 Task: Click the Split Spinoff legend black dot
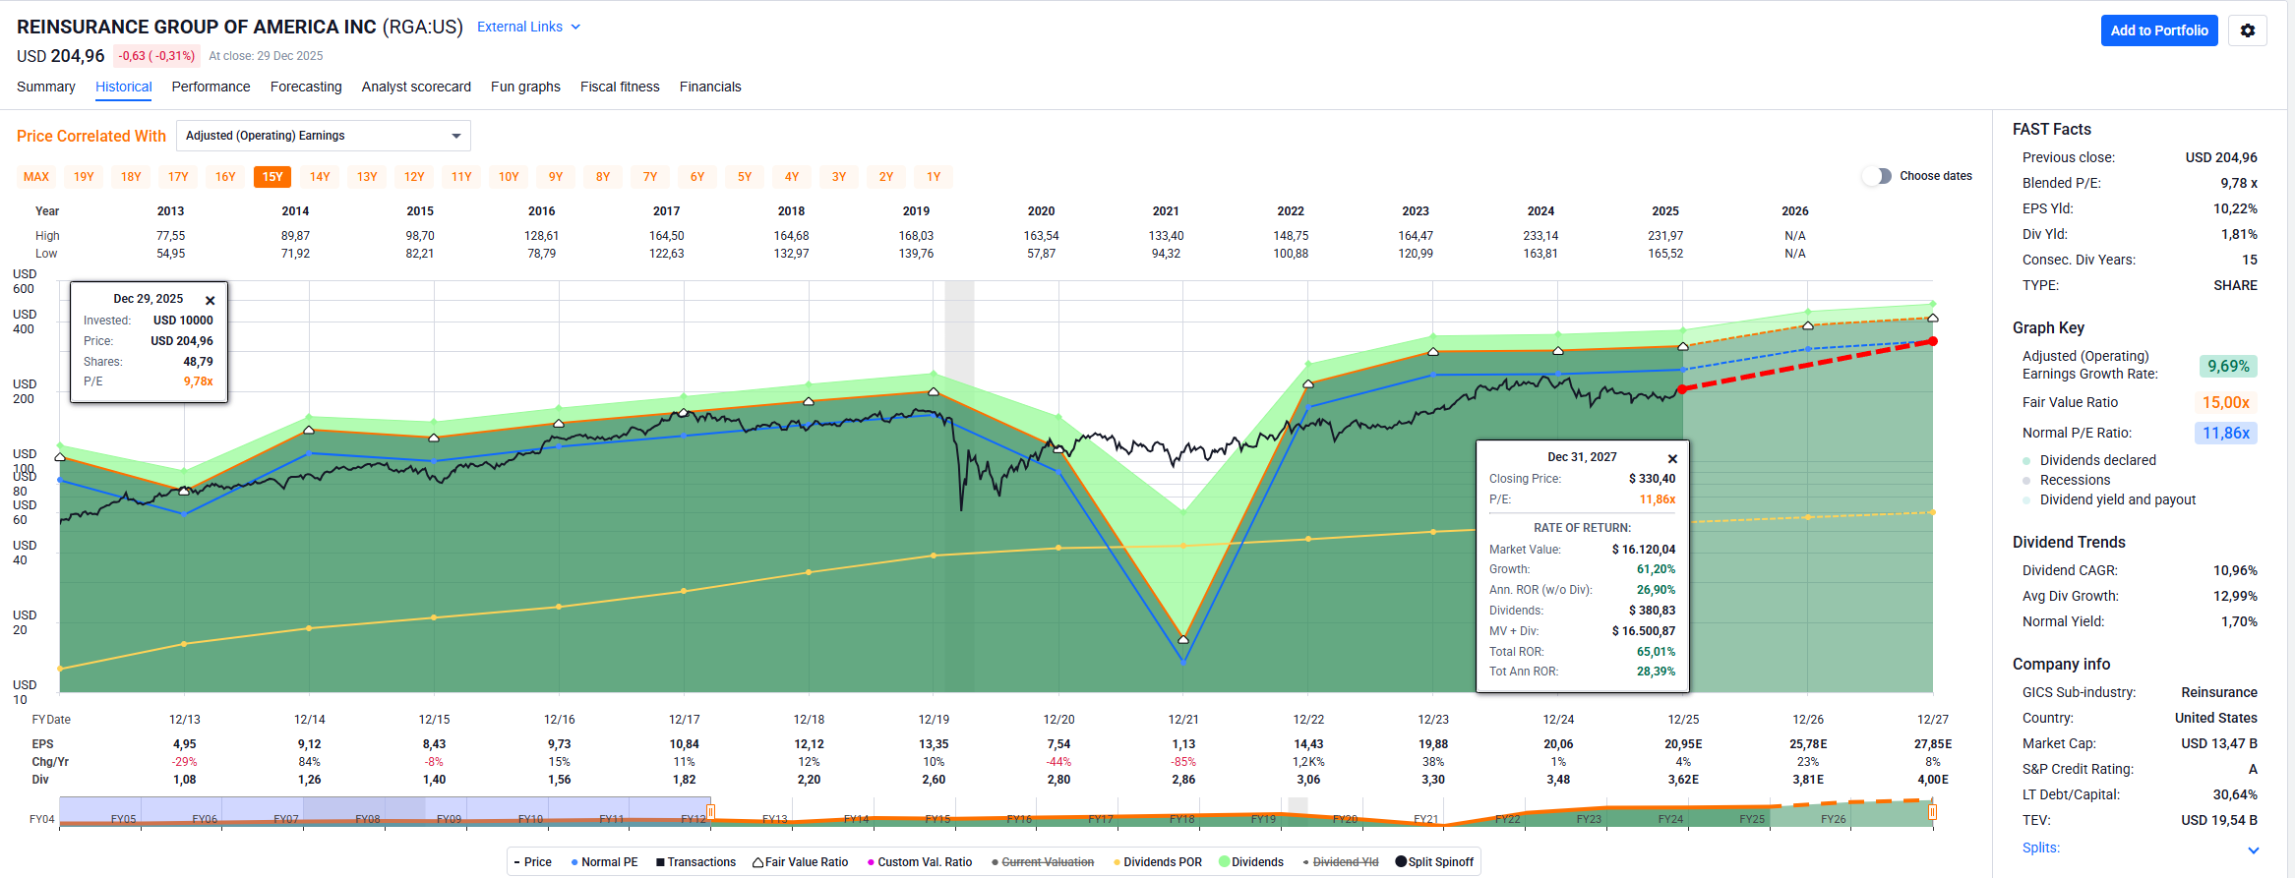pos(1401,862)
